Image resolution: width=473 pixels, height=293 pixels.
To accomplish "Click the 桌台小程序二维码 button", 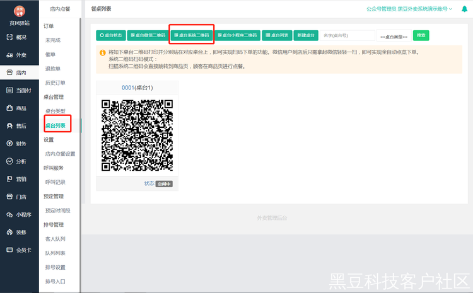I will point(237,35).
